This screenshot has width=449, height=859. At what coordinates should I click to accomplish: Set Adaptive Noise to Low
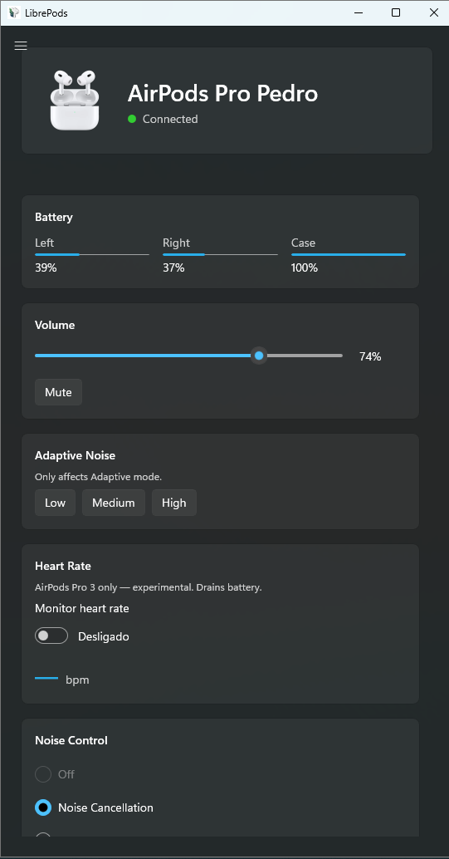click(56, 503)
